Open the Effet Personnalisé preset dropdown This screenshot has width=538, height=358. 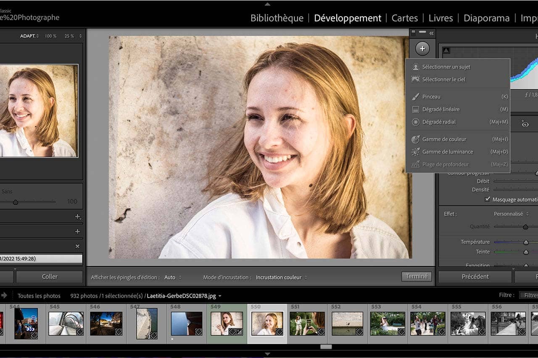[511, 214]
